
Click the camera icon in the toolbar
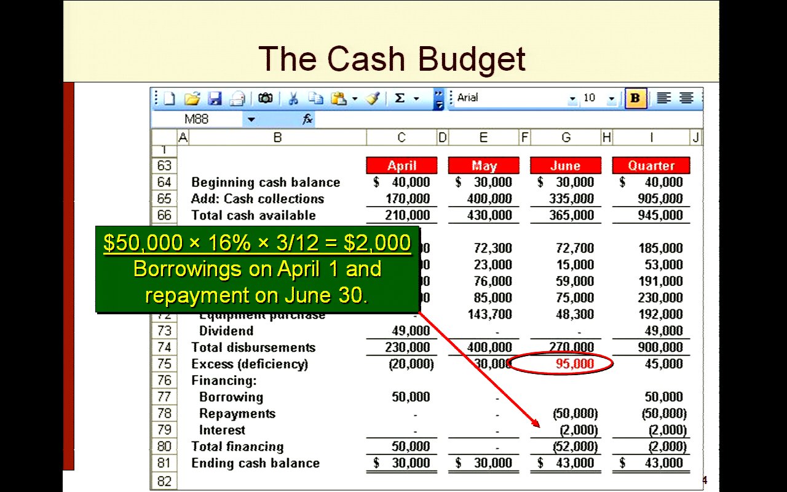click(266, 98)
